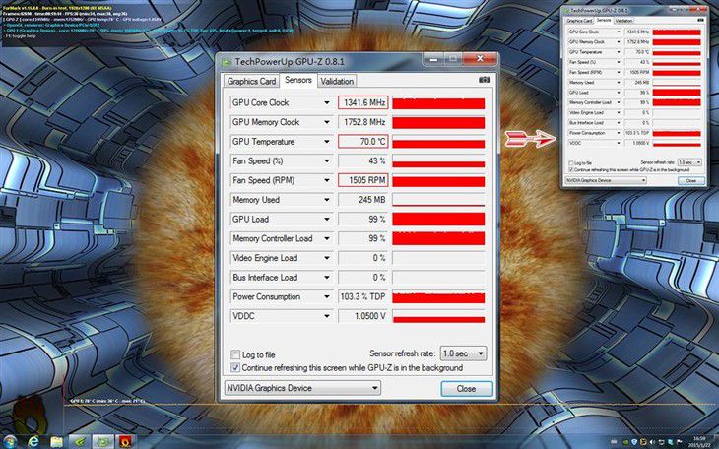Click the penguin icon in system tray
Screen dimensions: 719x449
[643, 442]
